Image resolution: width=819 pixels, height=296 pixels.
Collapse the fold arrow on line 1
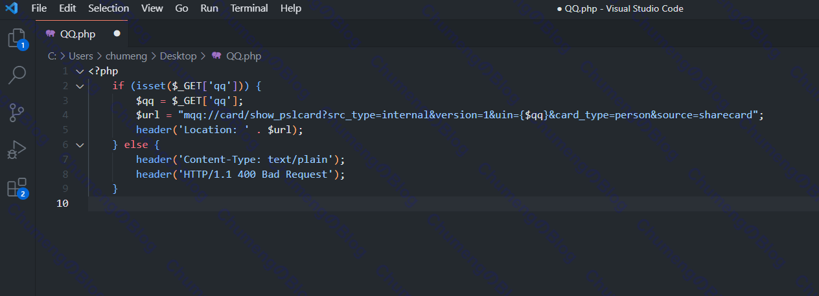pyautogui.click(x=80, y=71)
